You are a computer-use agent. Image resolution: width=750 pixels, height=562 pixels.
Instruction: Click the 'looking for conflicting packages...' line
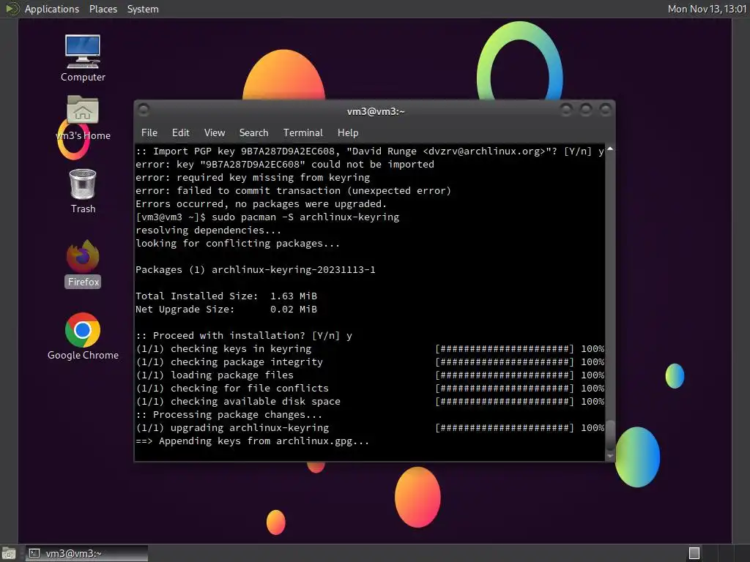tap(237, 243)
